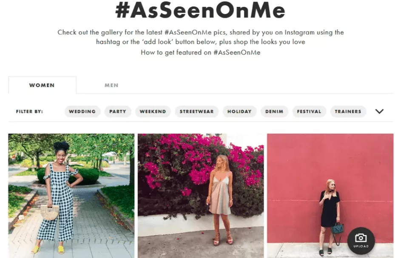Select the Streetwear filter chip
The width and height of the screenshot is (395, 258).
click(x=196, y=112)
